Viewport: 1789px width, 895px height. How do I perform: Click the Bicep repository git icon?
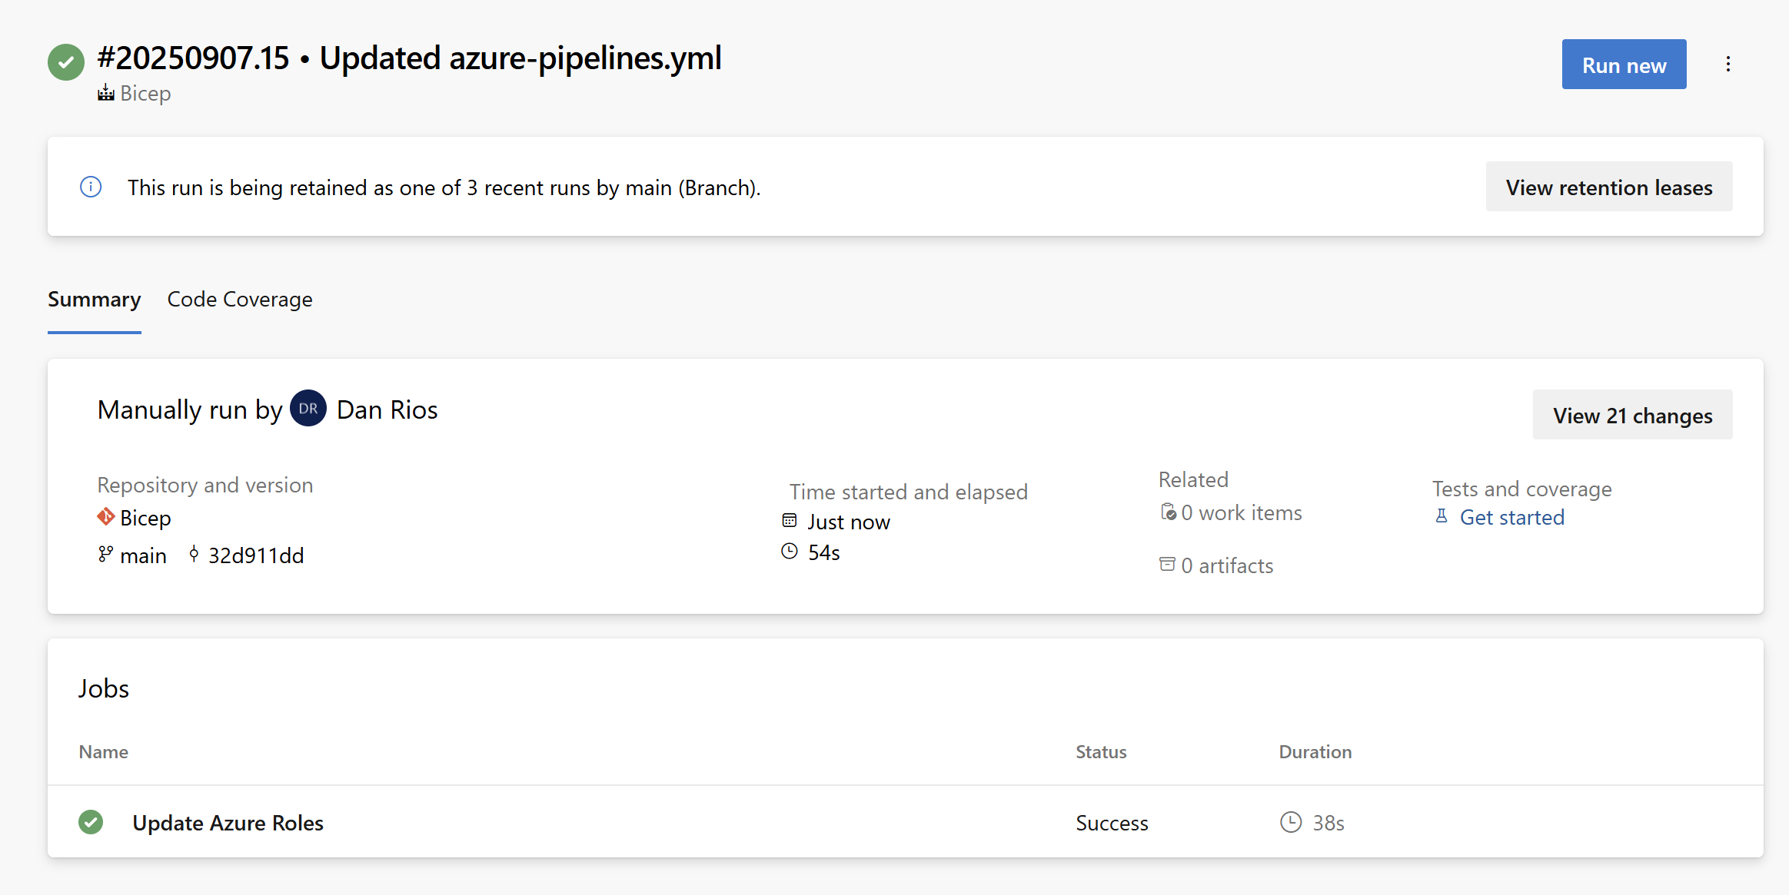pos(106,517)
